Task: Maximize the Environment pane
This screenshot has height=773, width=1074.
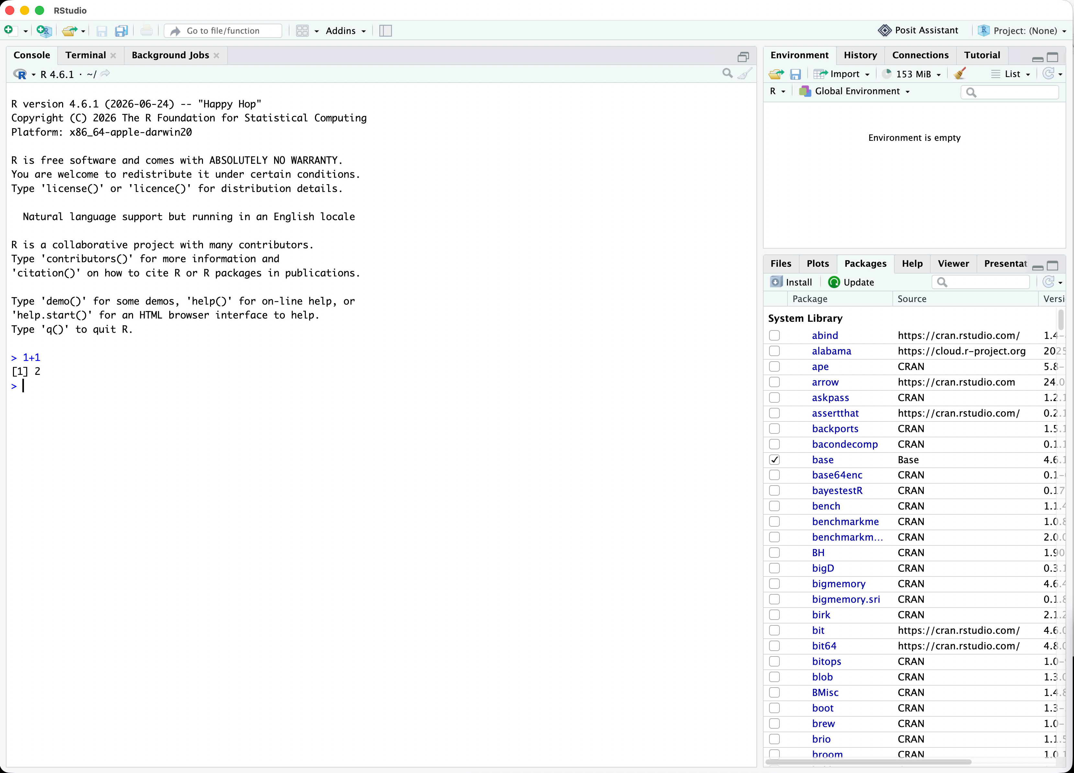Action: coord(1052,57)
